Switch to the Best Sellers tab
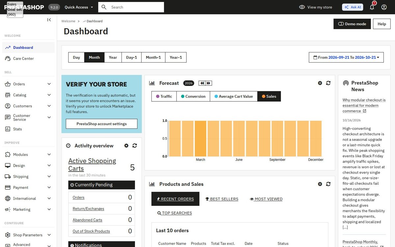395x247 pixels. pos(222,199)
